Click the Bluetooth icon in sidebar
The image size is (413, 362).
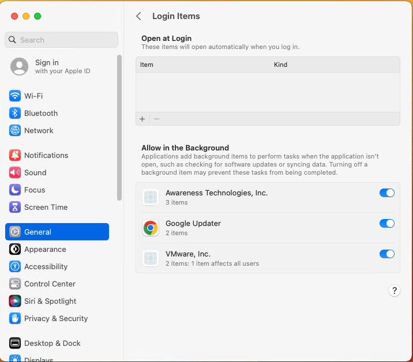tap(15, 113)
